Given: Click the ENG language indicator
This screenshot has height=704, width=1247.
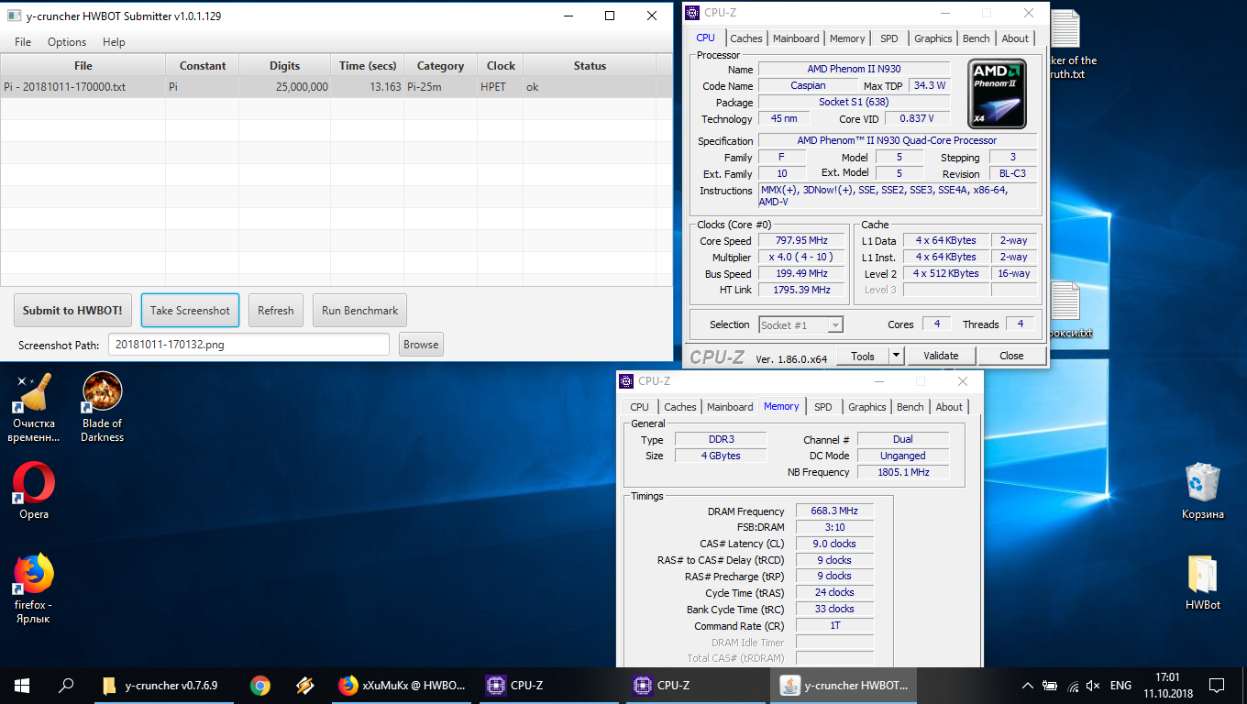Looking at the screenshot, I should pos(1120,685).
